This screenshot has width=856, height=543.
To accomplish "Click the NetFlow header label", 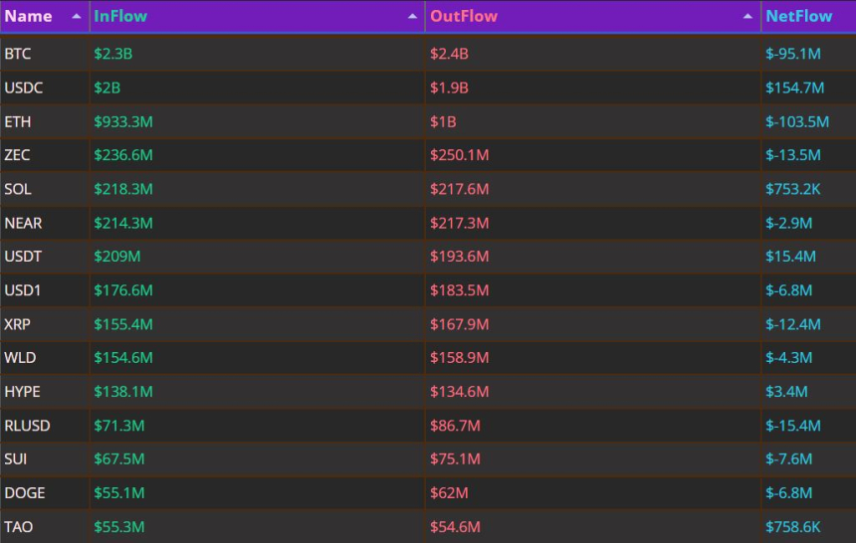I will point(798,16).
